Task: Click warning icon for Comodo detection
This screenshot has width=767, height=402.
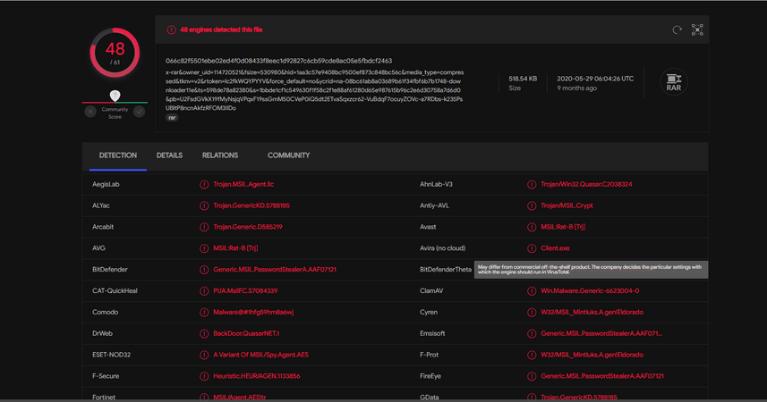Action: pyautogui.click(x=204, y=312)
